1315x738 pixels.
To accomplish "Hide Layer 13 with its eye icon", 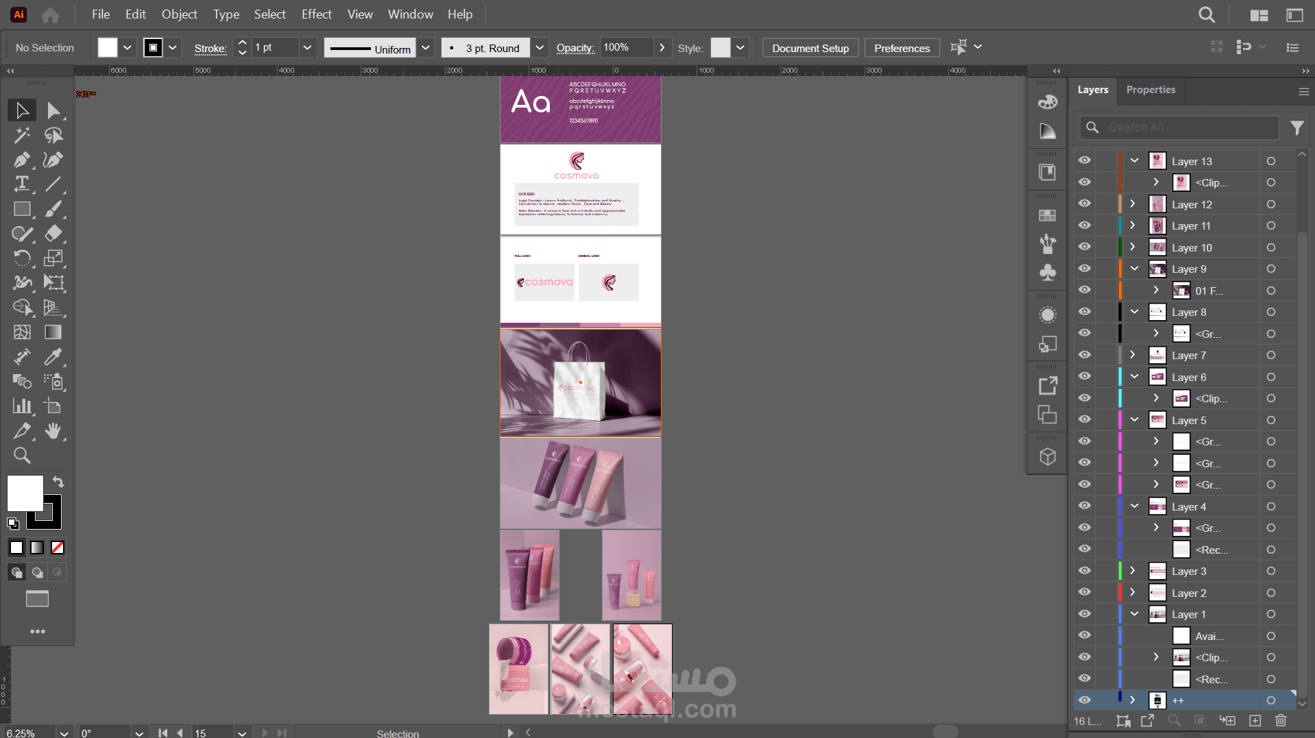I will pos(1085,160).
